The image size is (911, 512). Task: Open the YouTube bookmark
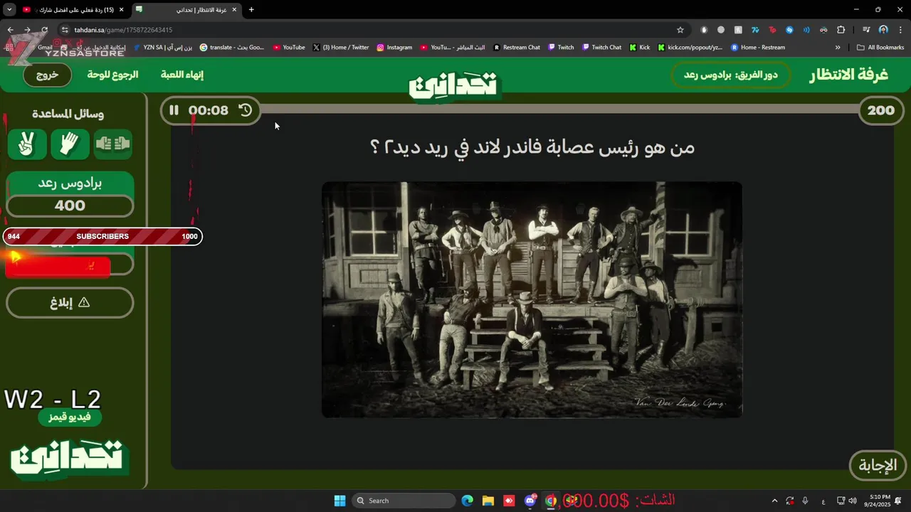coord(288,48)
